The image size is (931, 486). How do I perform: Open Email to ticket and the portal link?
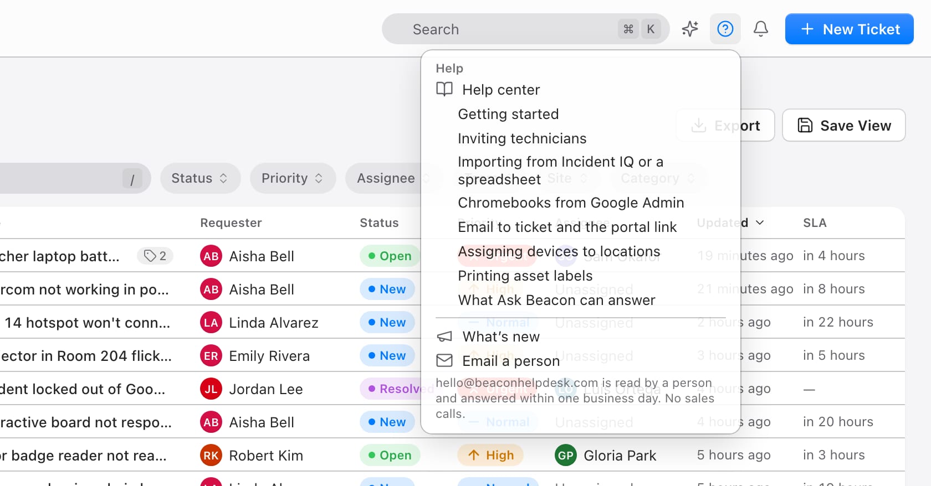click(x=567, y=227)
